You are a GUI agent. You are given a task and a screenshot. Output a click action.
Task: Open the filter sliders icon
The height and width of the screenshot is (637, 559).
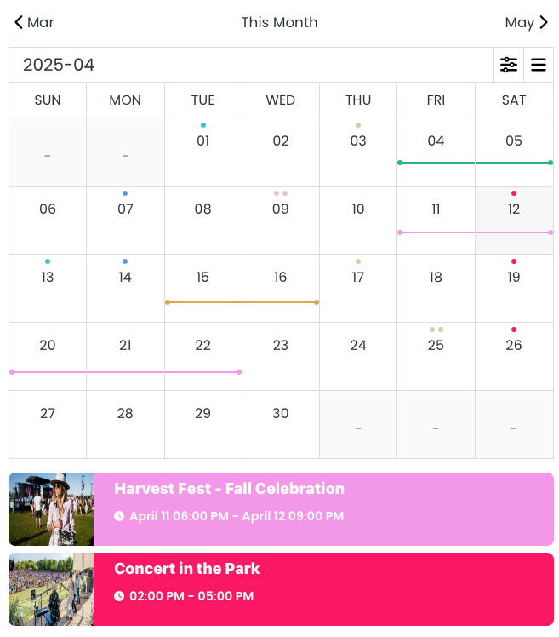508,65
